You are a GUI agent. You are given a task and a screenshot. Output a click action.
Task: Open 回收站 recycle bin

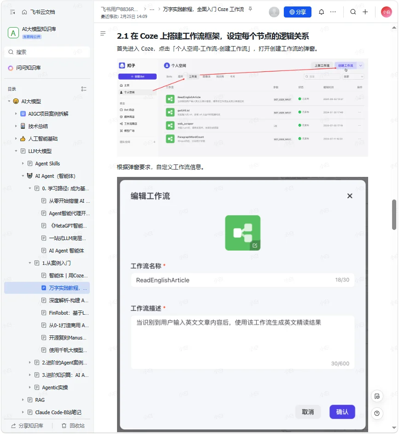(73, 426)
